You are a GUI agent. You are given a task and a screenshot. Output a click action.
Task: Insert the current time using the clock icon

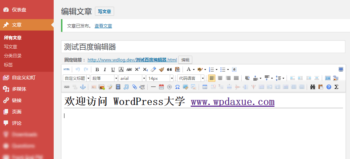click(169, 87)
